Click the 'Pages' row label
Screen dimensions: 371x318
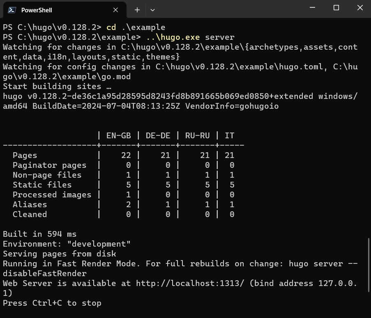(25, 155)
